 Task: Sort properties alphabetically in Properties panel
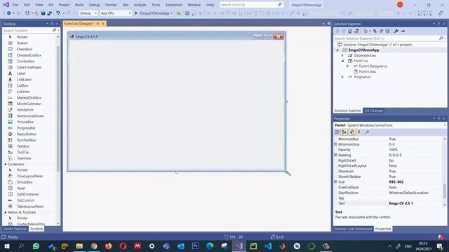pos(344,132)
